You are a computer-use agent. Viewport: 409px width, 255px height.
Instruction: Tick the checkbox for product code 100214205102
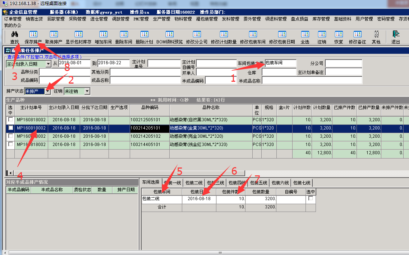10,136
